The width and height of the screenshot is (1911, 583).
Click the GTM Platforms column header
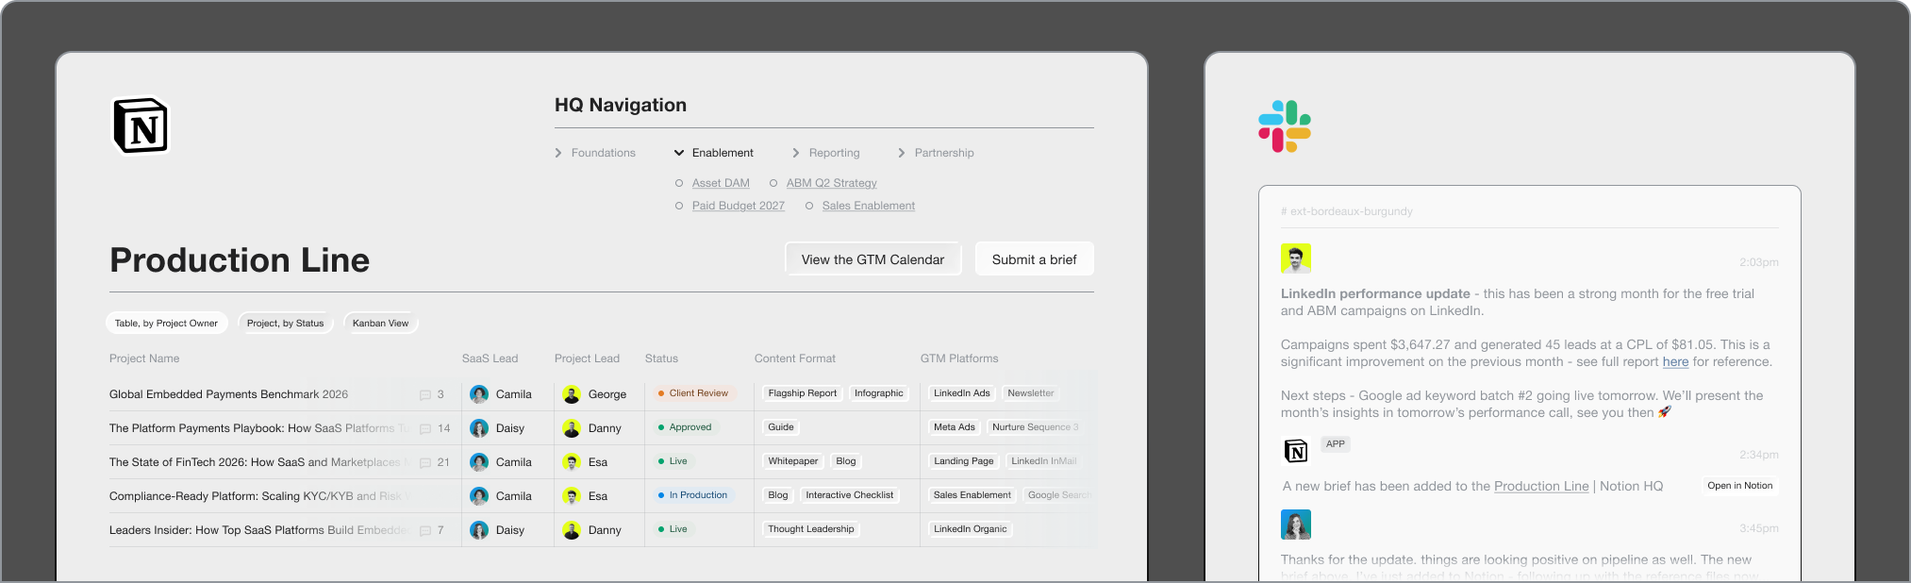pos(959,358)
